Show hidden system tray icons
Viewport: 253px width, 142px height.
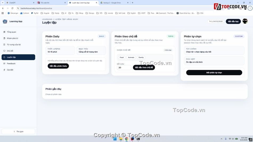(x=221, y=139)
